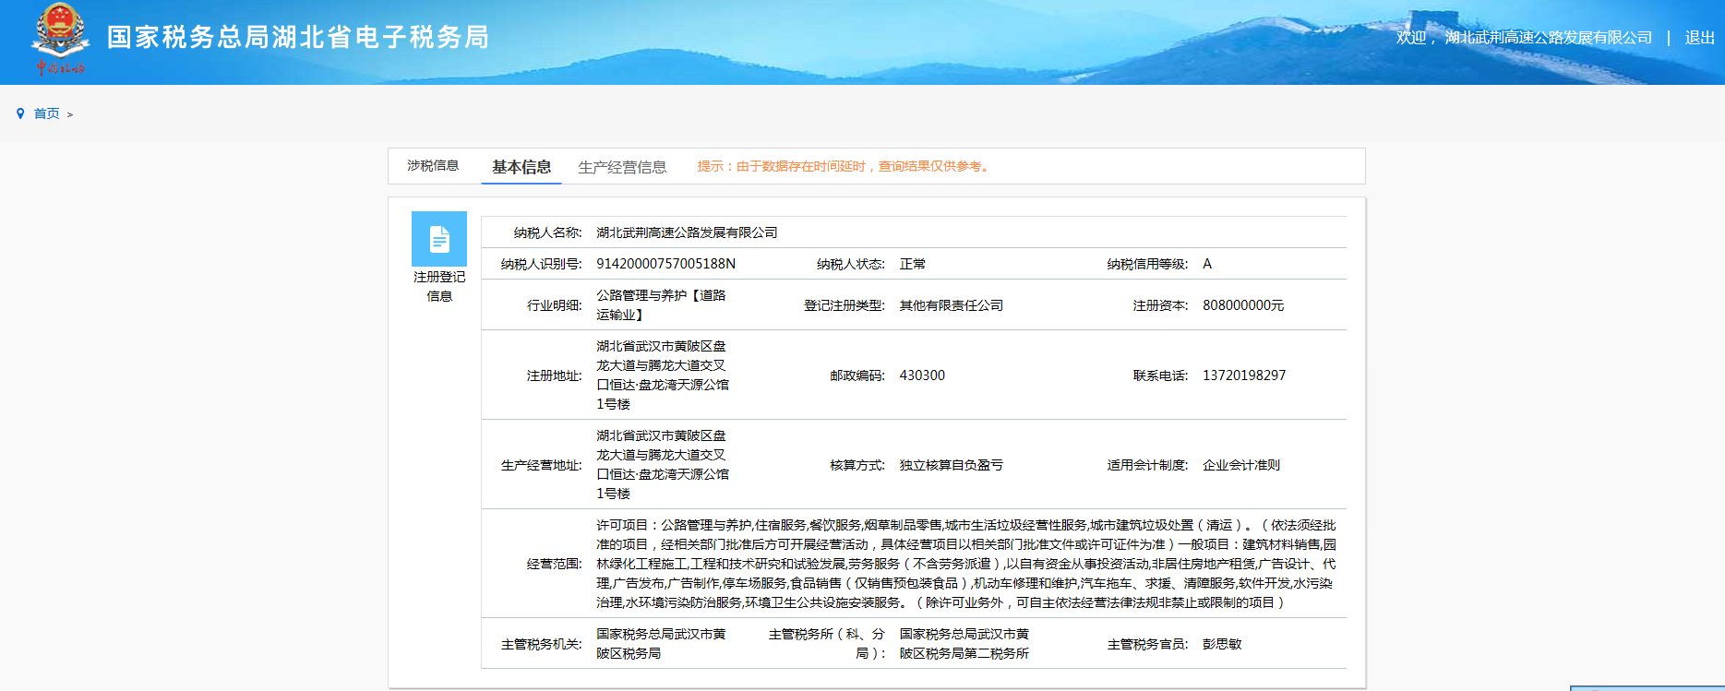This screenshot has width=1725, height=691.
Task: Click the 联系电话 field label
Action: click(x=1161, y=375)
